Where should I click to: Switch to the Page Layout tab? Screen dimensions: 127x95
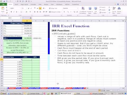(x=24, y=4)
